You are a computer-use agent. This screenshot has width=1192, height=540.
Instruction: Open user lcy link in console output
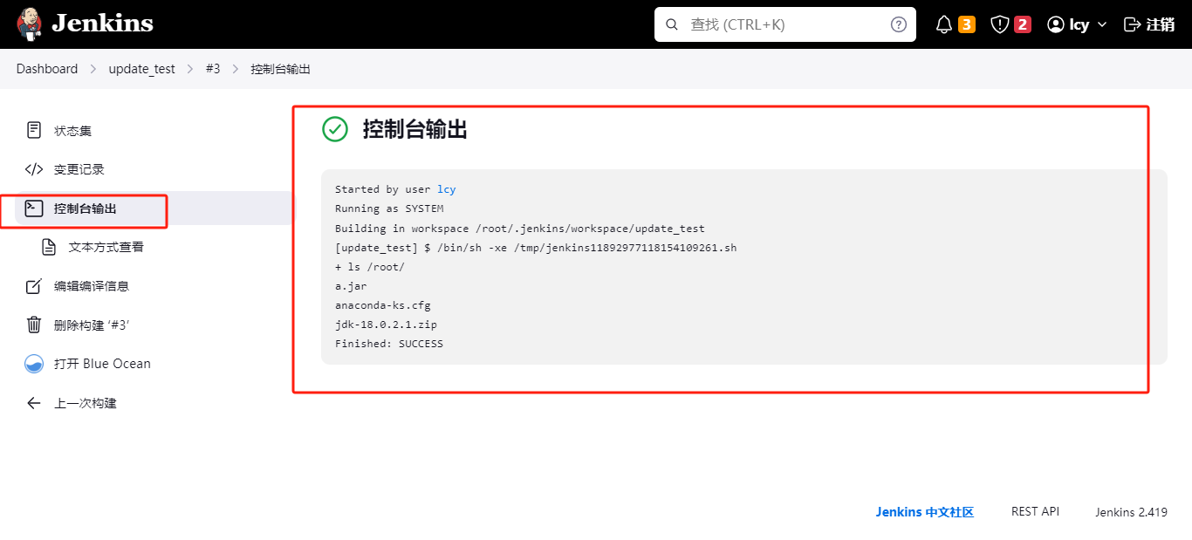pyautogui.click(x=447, y=189)
